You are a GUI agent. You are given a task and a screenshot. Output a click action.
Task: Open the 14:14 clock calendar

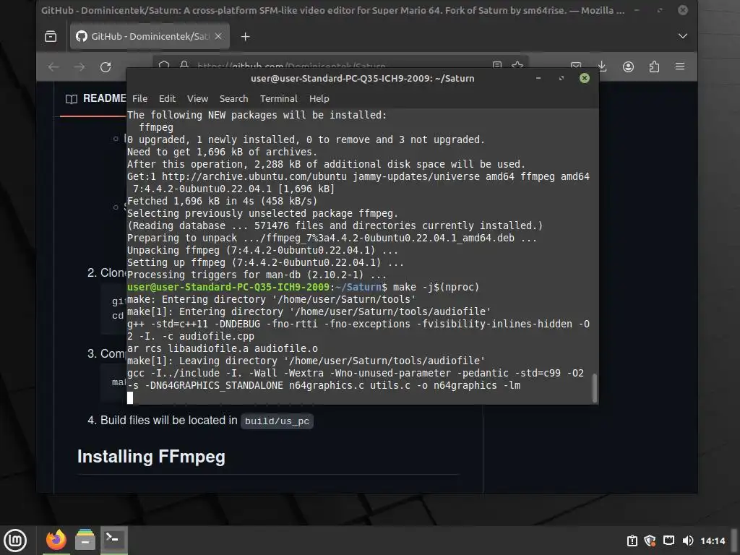coord(713,541)
